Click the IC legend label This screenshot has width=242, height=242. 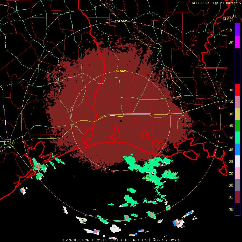(x=231, y=174)
